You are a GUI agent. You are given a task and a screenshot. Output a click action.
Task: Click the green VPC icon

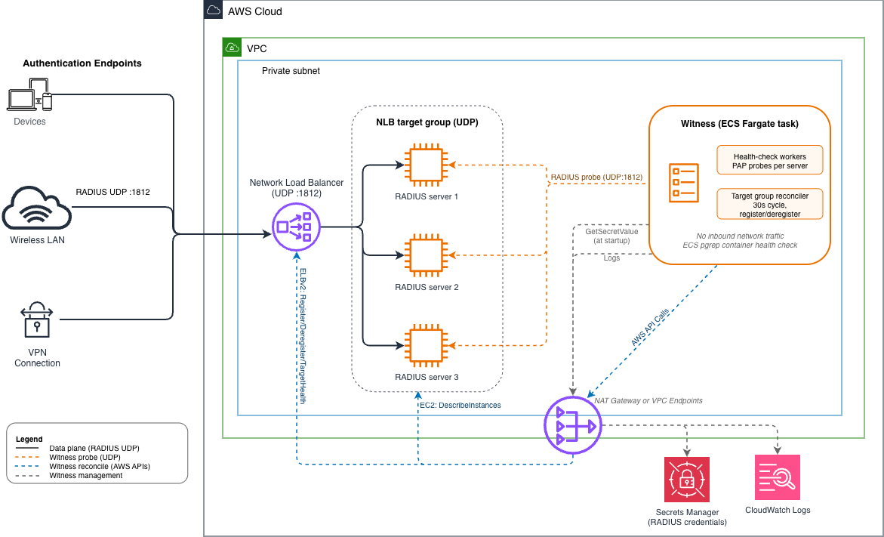(x=233, y=48)
